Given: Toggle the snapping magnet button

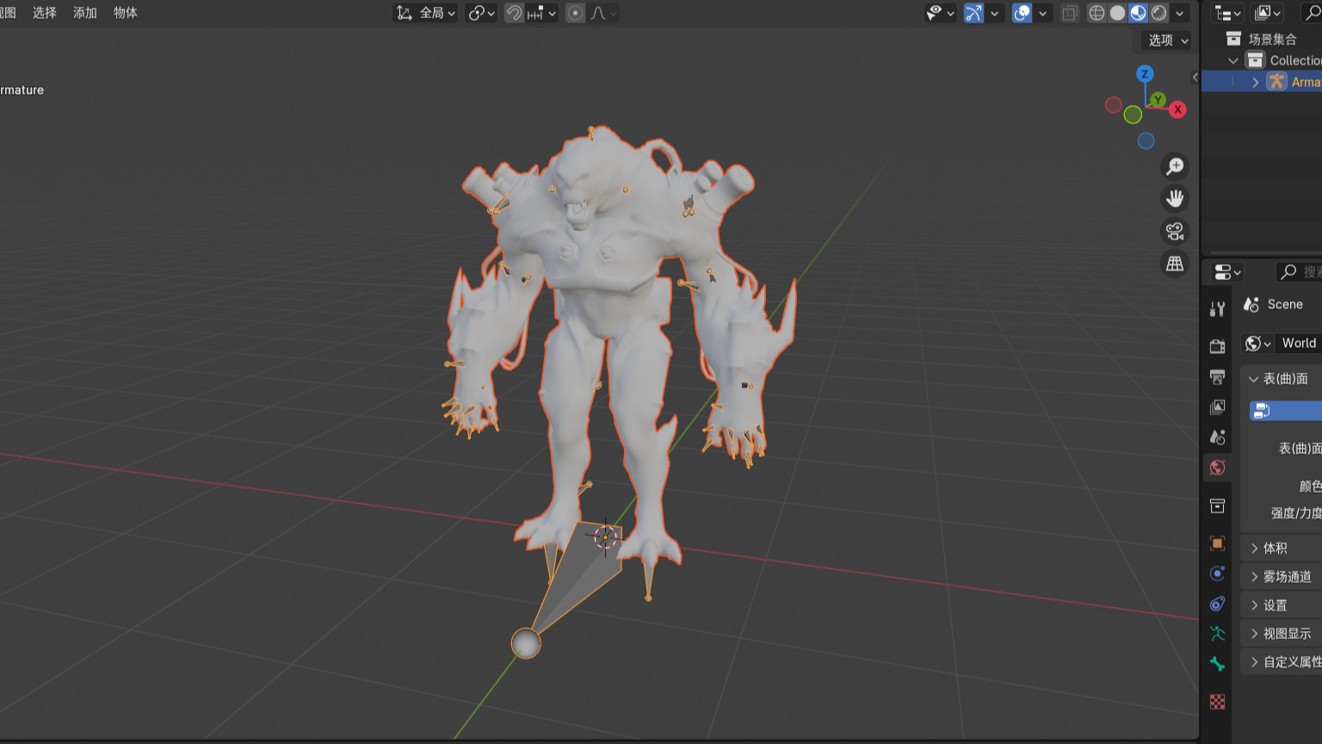Looking at the screenshot, I should click(514, 13).
